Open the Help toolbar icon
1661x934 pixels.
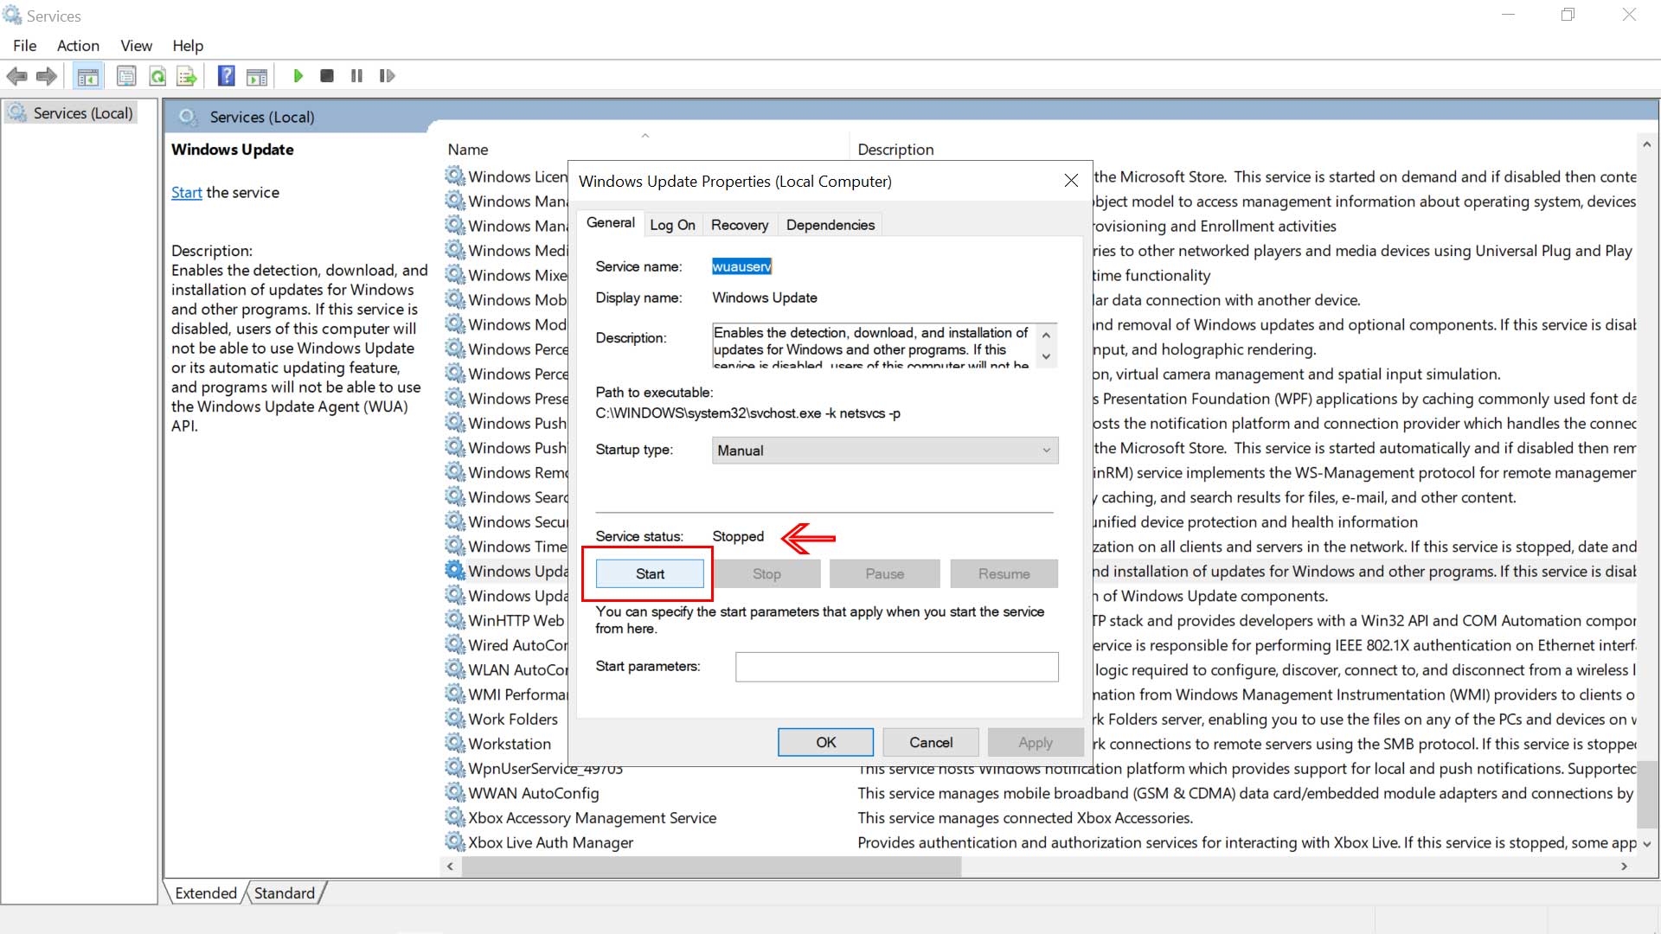(x=226, y=76)
